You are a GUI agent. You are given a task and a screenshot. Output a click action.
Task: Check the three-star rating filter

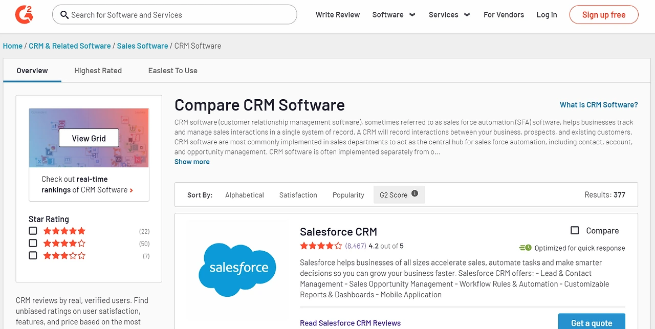tap(33, 255)
